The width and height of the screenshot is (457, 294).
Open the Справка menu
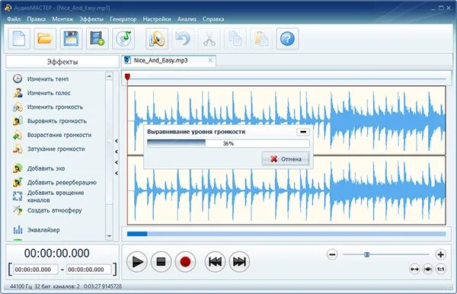coord(213,19)
